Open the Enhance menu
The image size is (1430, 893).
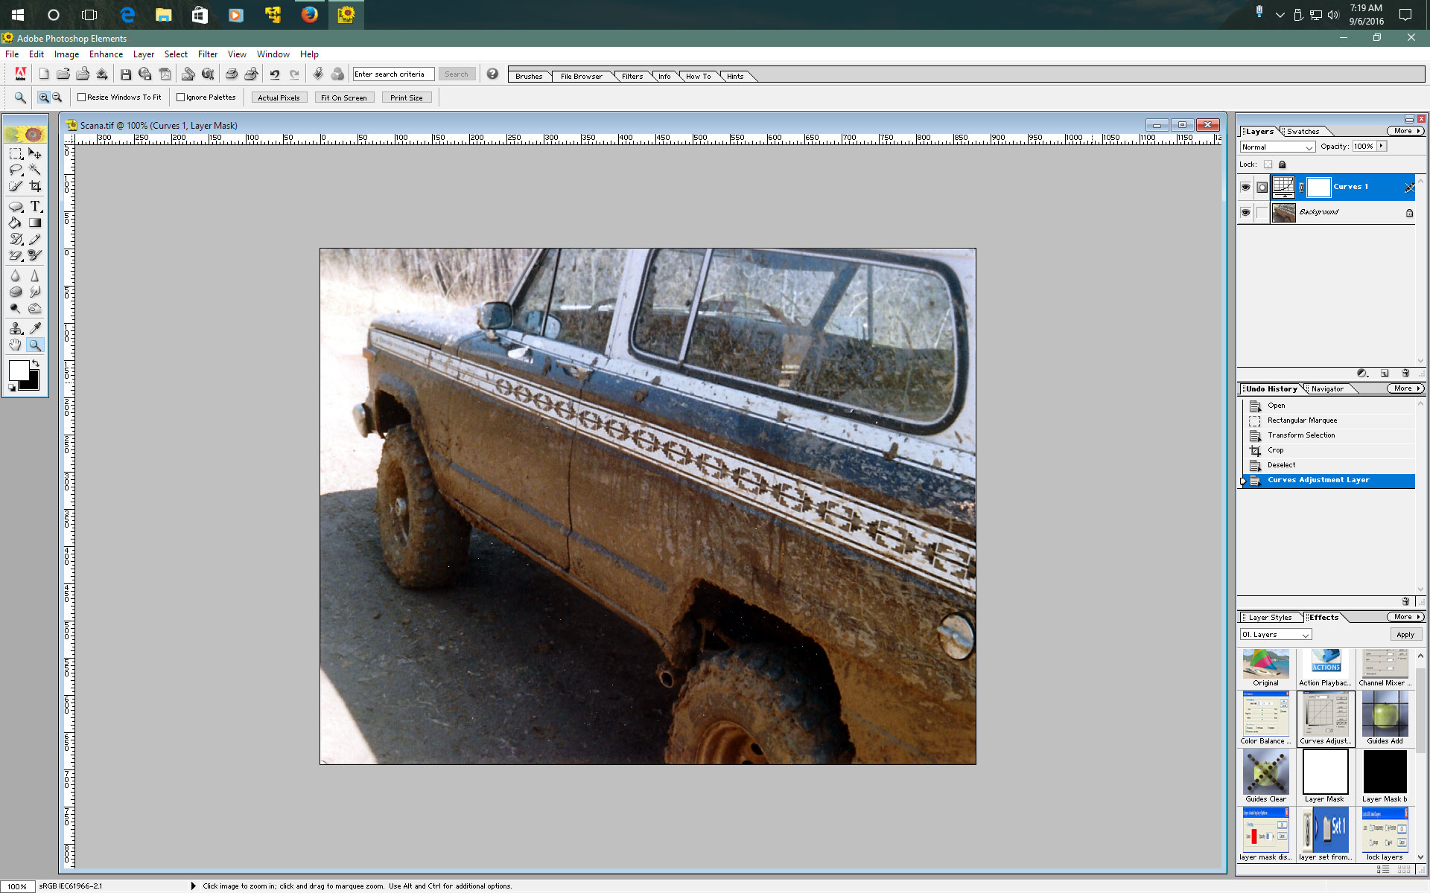pos(104,54)
